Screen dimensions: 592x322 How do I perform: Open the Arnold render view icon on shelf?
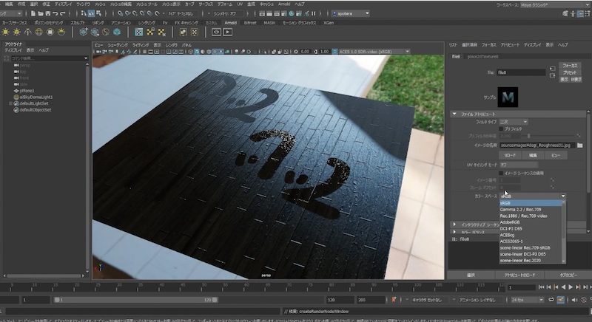[217, 32]
